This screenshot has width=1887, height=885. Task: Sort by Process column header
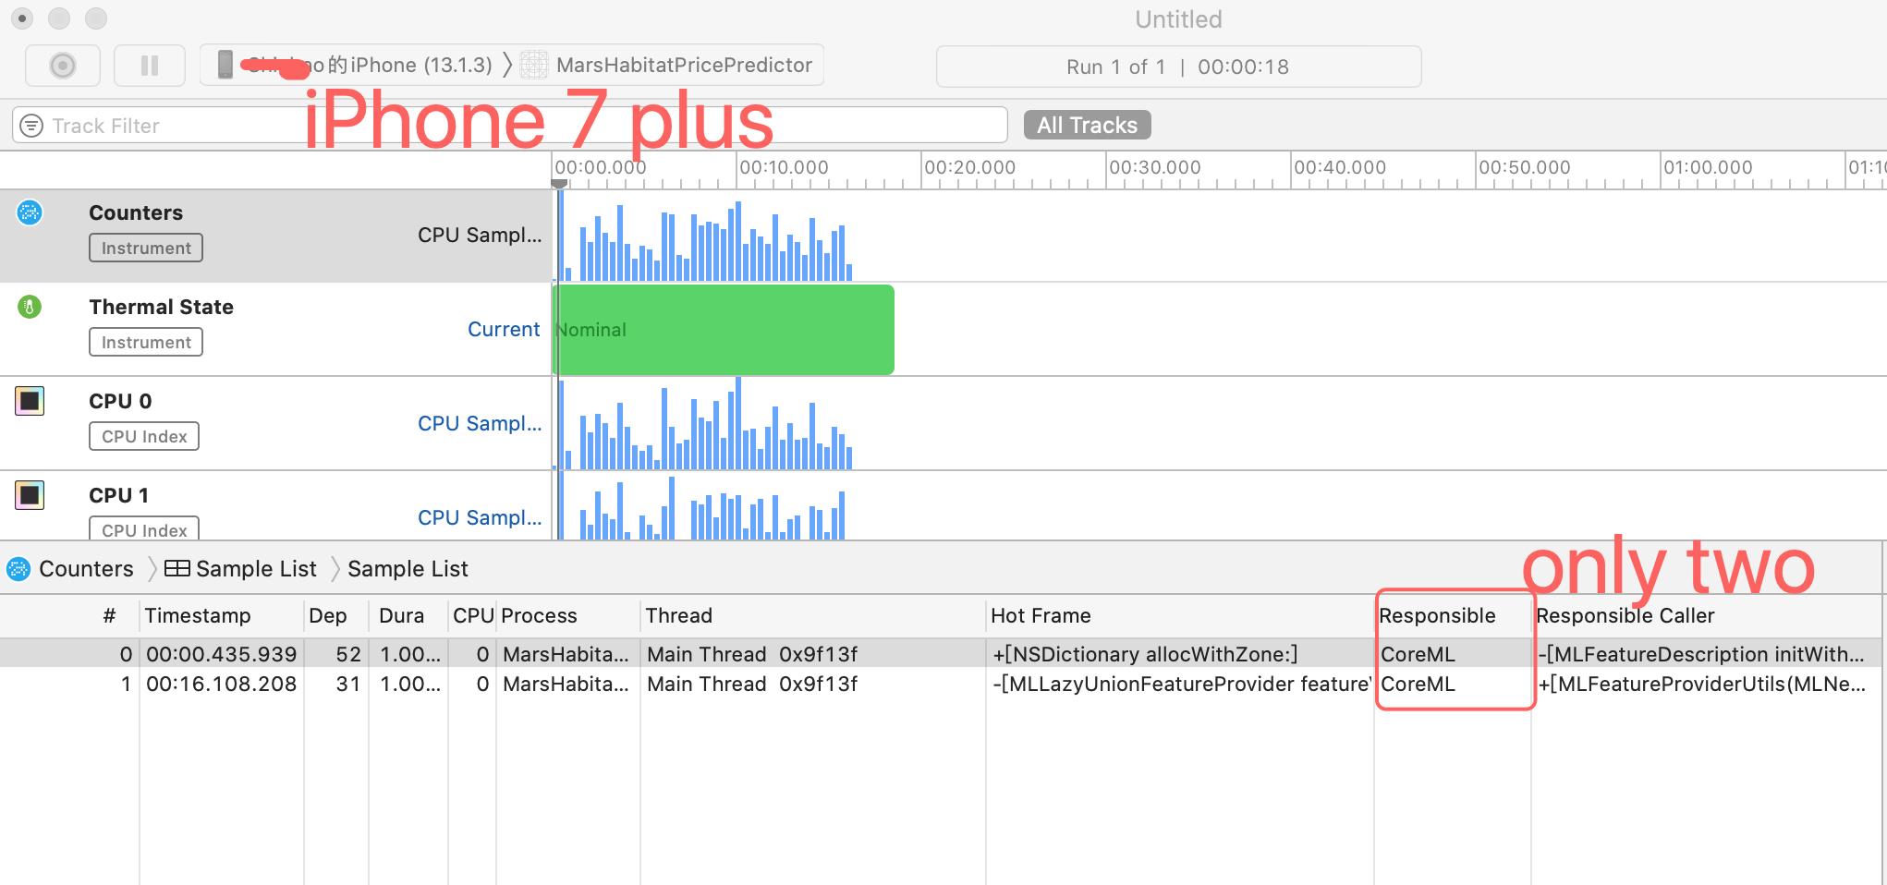(x=568, y=615)
